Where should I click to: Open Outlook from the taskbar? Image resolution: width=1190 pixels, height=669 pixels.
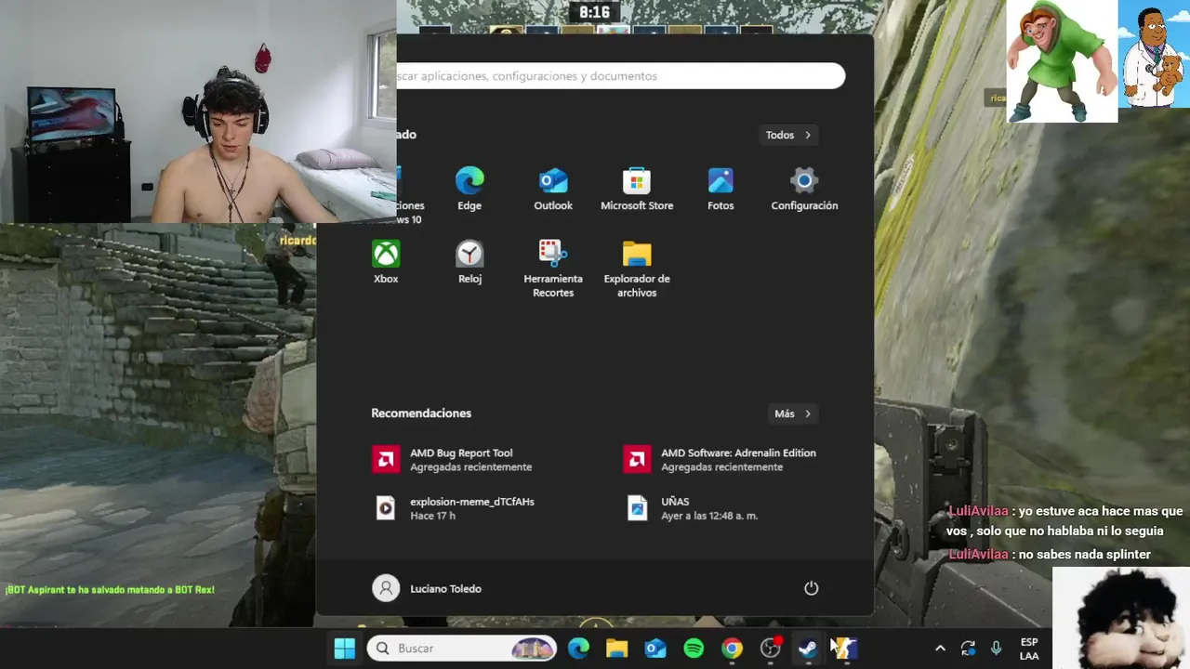(x=655, y=648)
